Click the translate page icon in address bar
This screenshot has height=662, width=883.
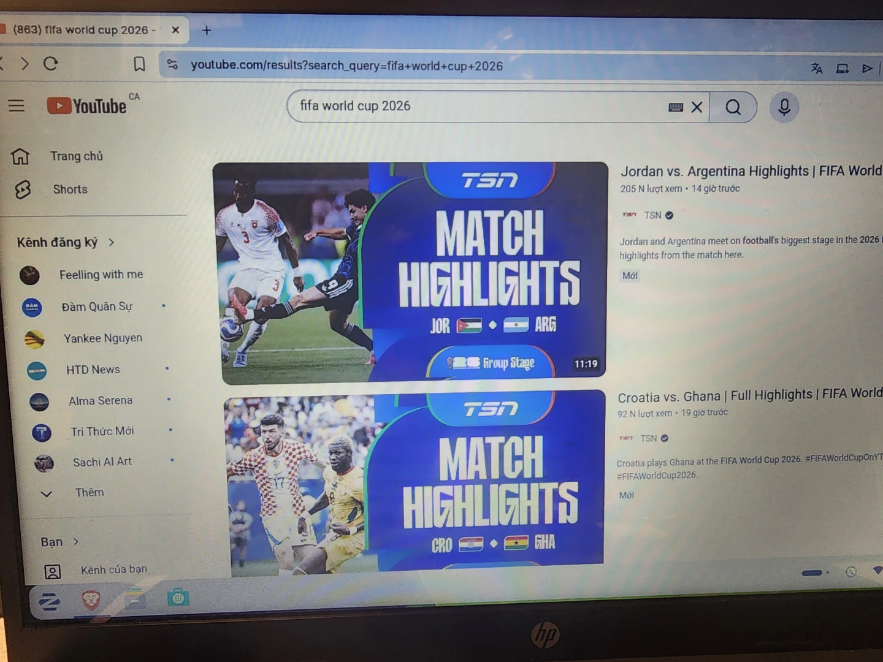816,68
